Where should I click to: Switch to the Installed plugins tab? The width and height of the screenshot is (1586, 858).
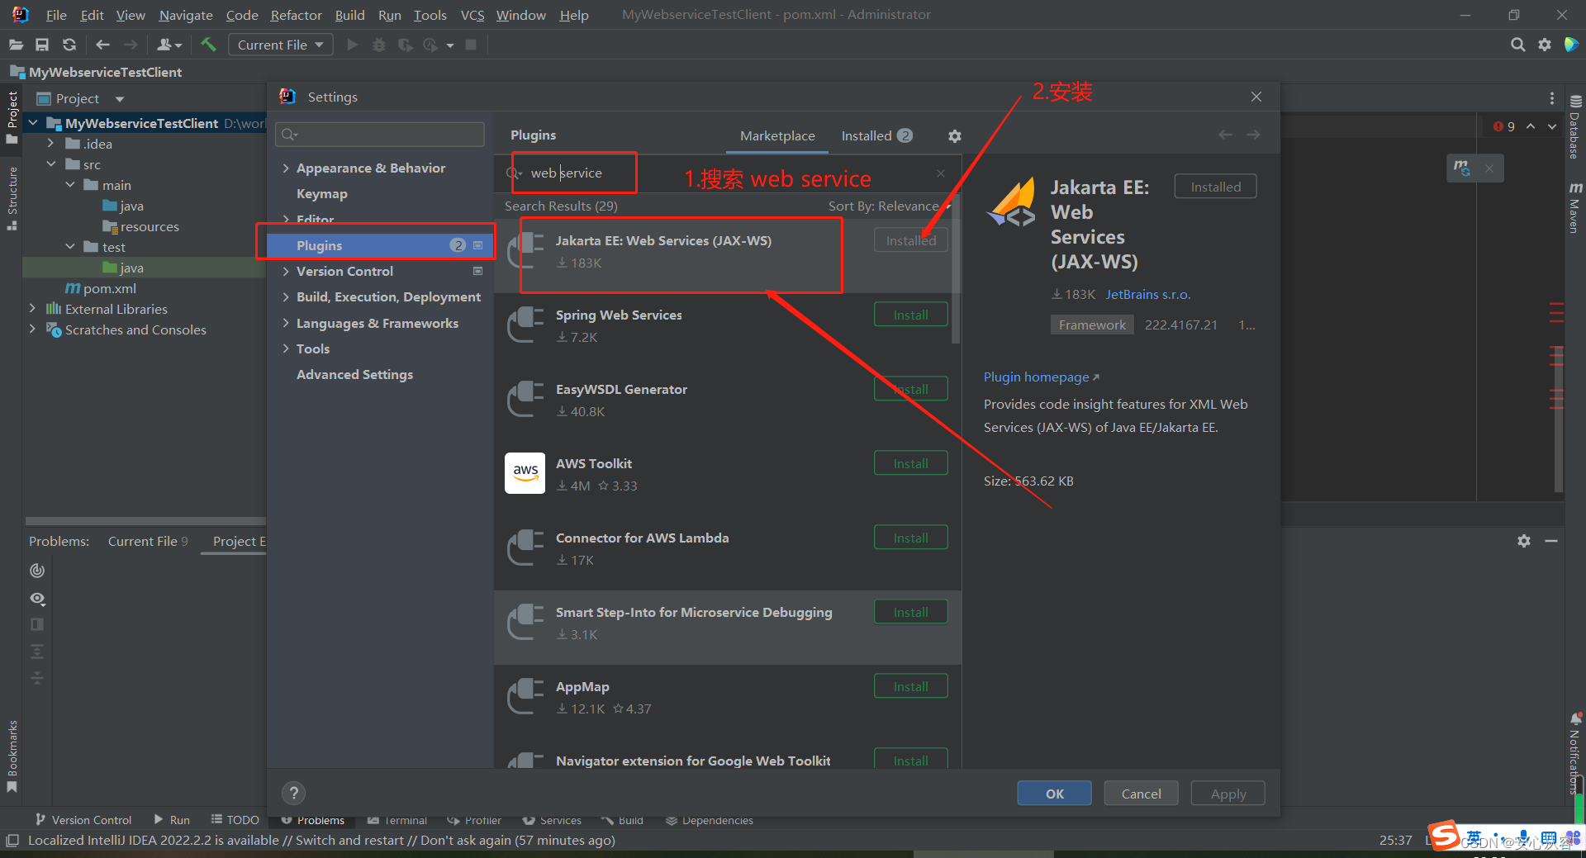coord(867,135)
